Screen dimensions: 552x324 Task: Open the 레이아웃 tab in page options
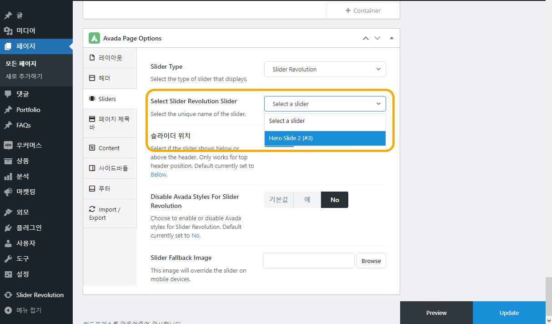point(110,58)
